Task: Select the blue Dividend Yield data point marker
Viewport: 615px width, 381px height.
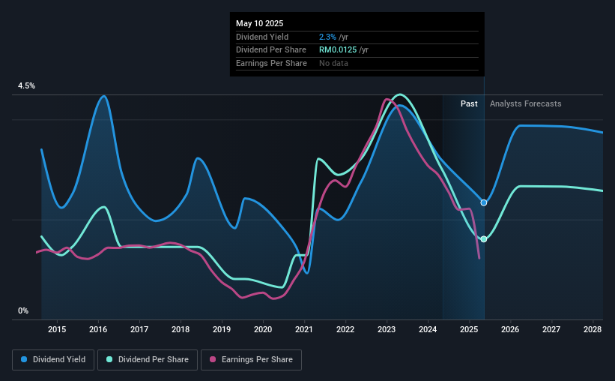Action: click(x=484, y=202)
